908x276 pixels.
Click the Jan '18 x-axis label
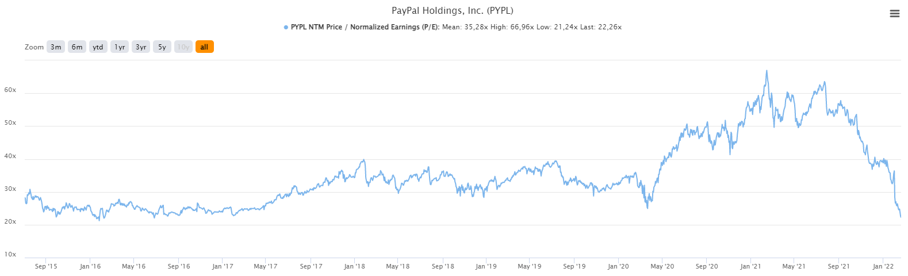[x=354, y=266]
